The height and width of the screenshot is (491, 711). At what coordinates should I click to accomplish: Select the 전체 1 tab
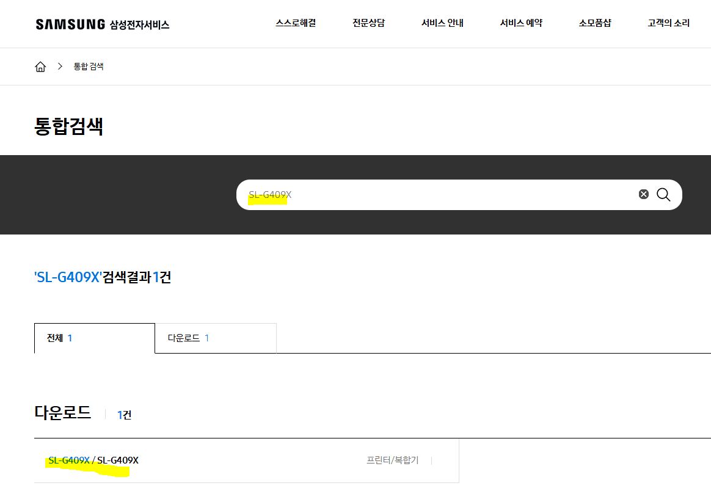coord(94,338)
